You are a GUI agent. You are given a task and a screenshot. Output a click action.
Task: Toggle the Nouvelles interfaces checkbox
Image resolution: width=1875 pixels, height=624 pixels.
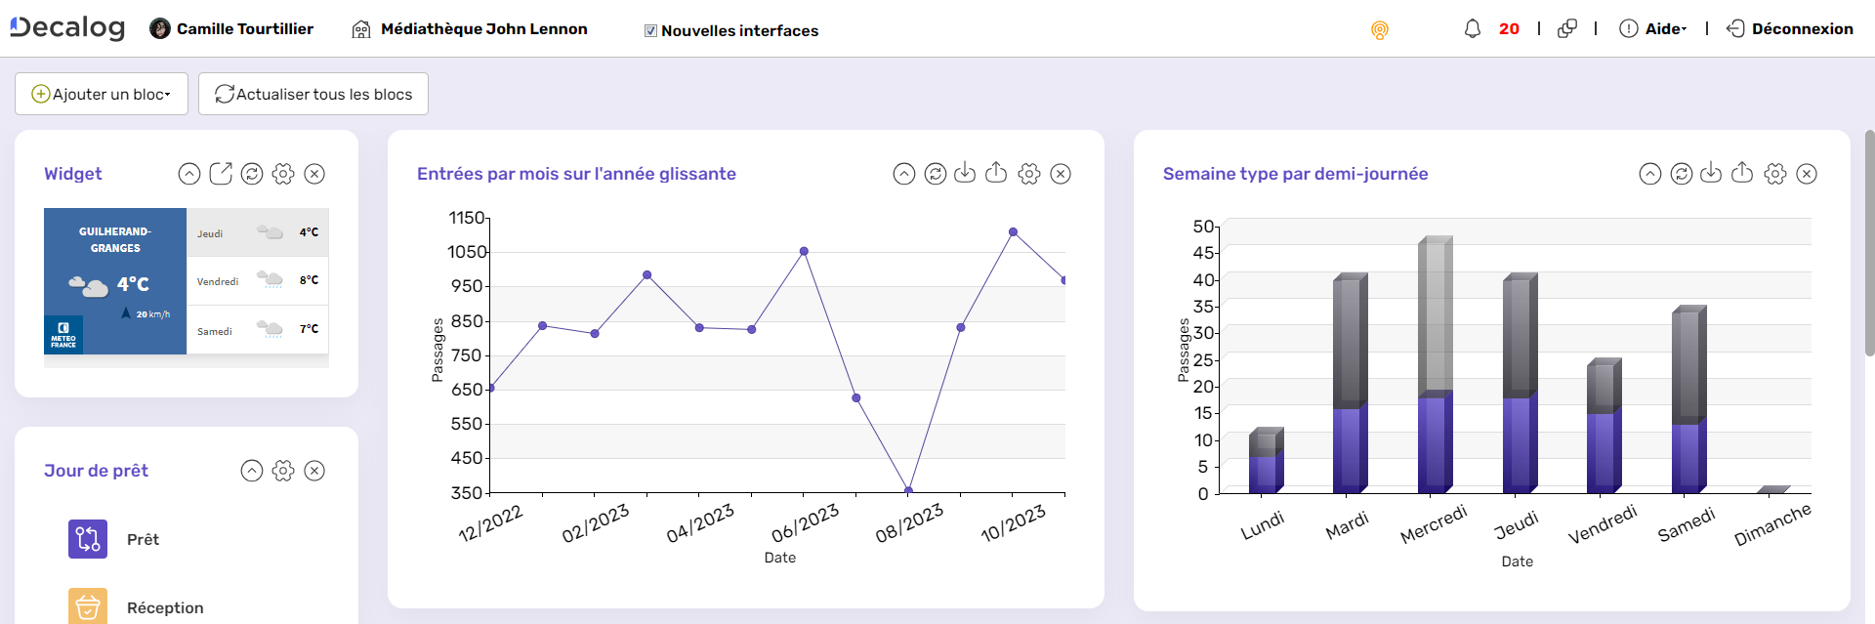coord(650,31)
